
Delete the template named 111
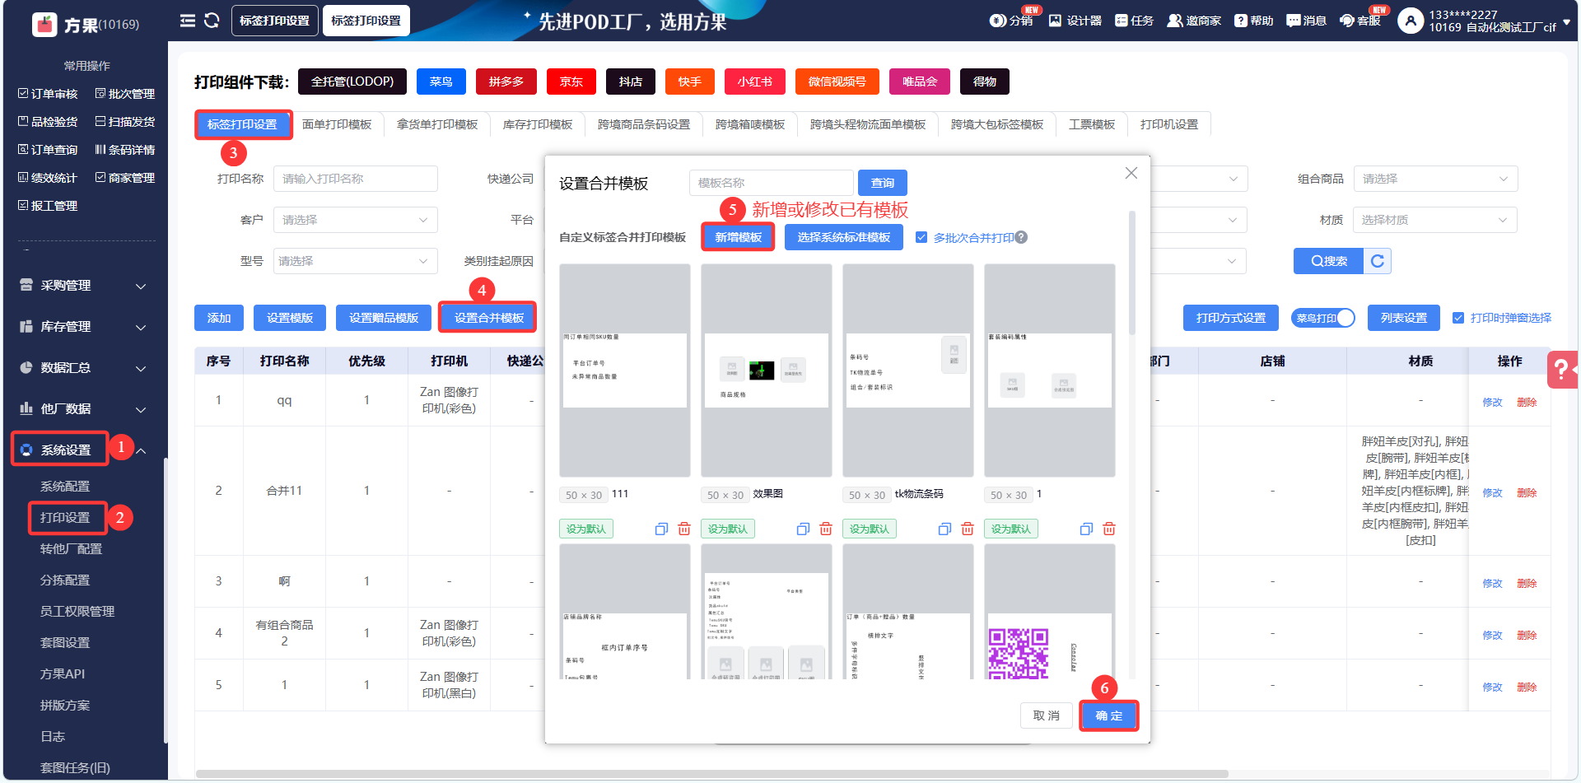pyautogui.click(x=684, y=529)
